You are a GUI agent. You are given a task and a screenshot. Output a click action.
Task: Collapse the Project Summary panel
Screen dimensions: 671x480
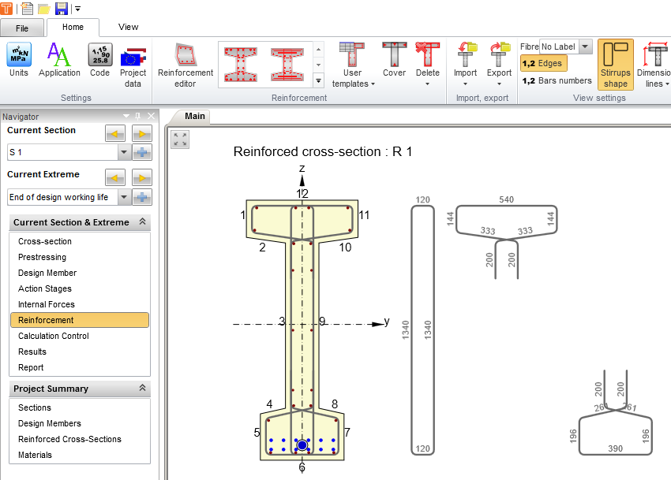(x=142, y=389)
